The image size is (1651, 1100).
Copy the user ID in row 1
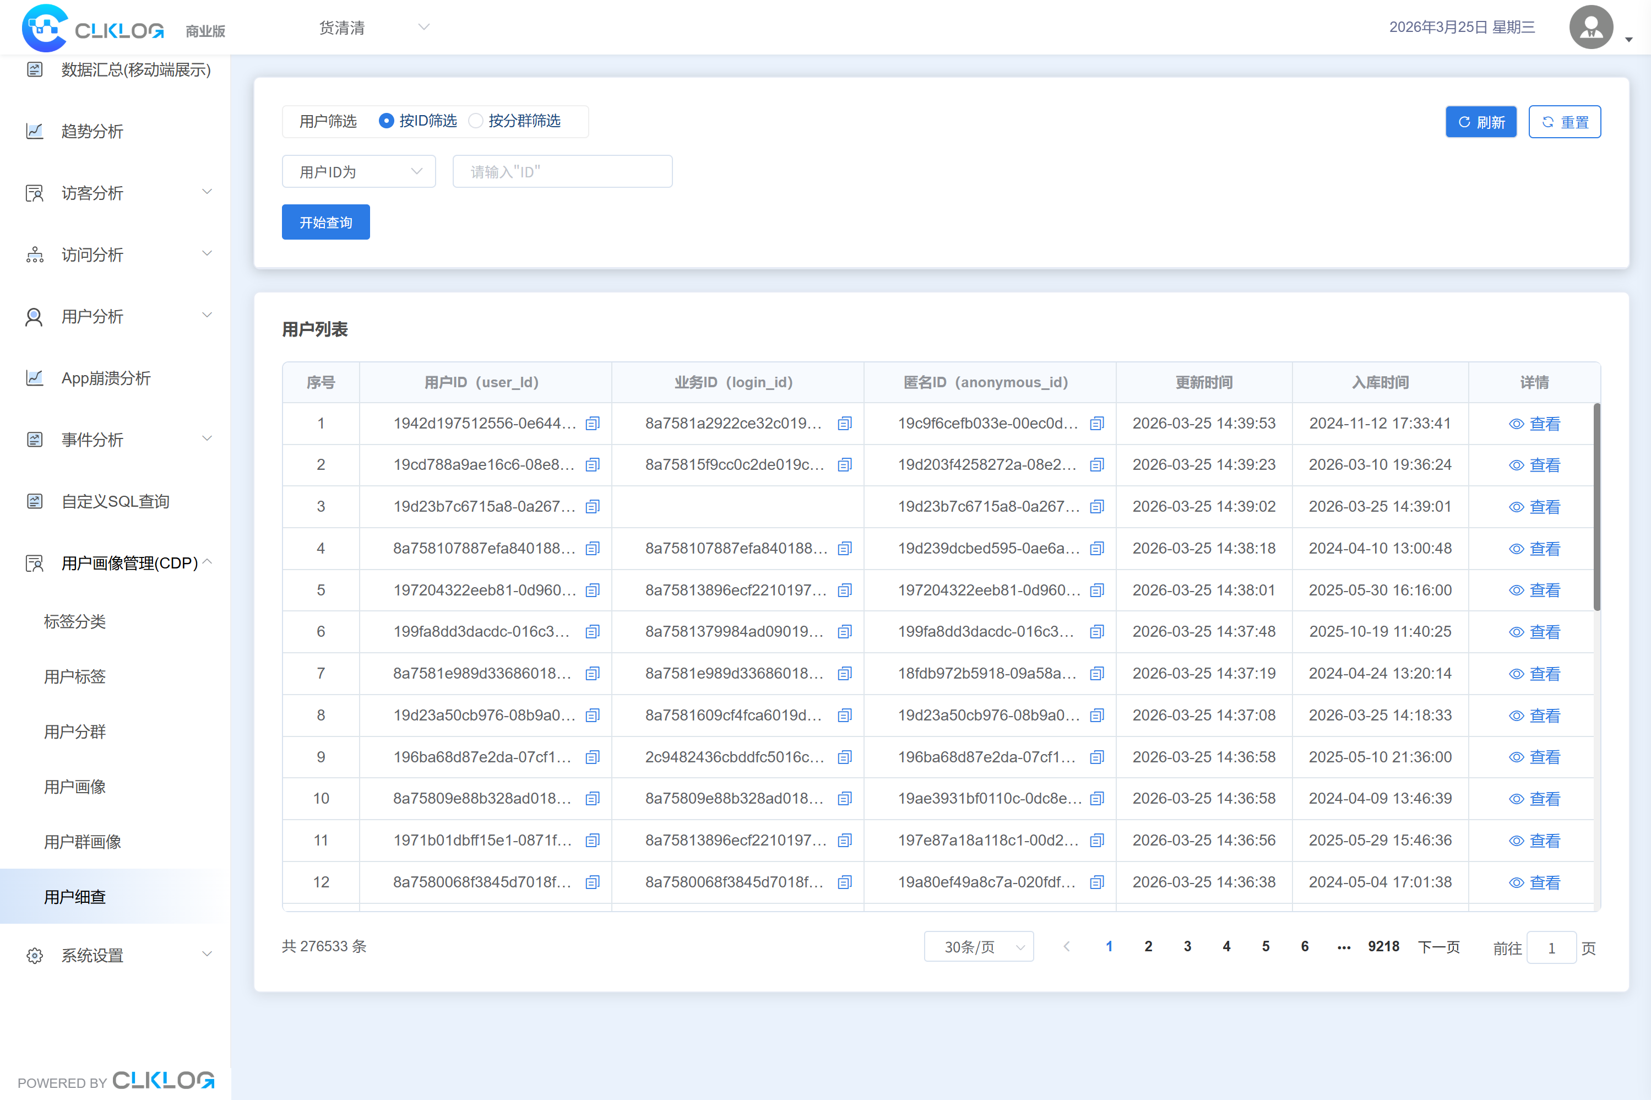pos(593,423)
